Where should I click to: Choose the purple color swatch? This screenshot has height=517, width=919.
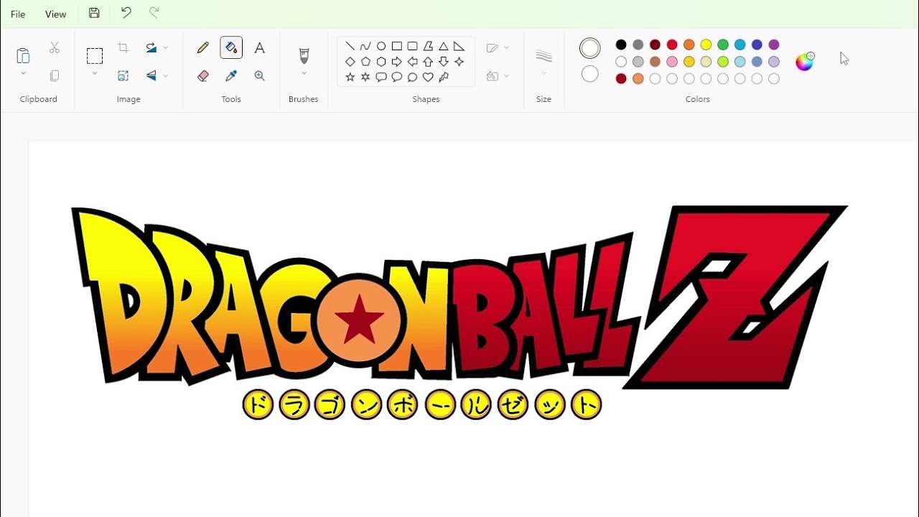(774, 45)
